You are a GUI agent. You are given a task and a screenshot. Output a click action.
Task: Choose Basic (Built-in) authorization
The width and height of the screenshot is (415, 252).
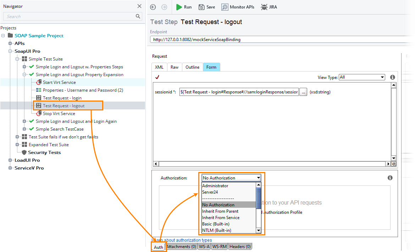[229, 224]
